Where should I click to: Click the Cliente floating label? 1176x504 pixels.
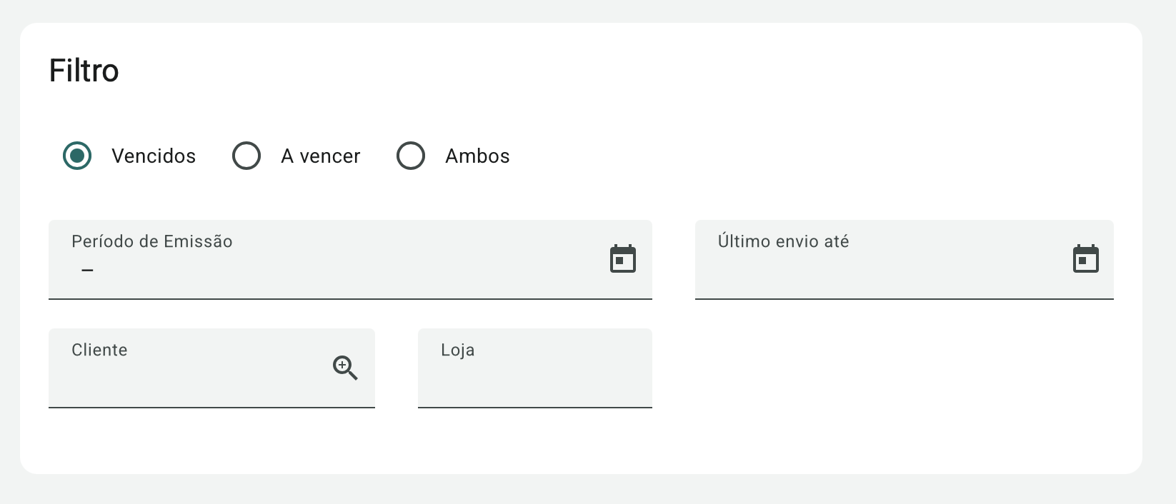(99, 350)
